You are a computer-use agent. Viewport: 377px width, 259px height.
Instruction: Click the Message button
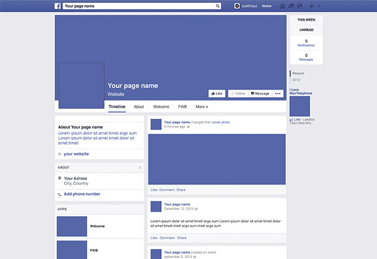pos(259,94)
